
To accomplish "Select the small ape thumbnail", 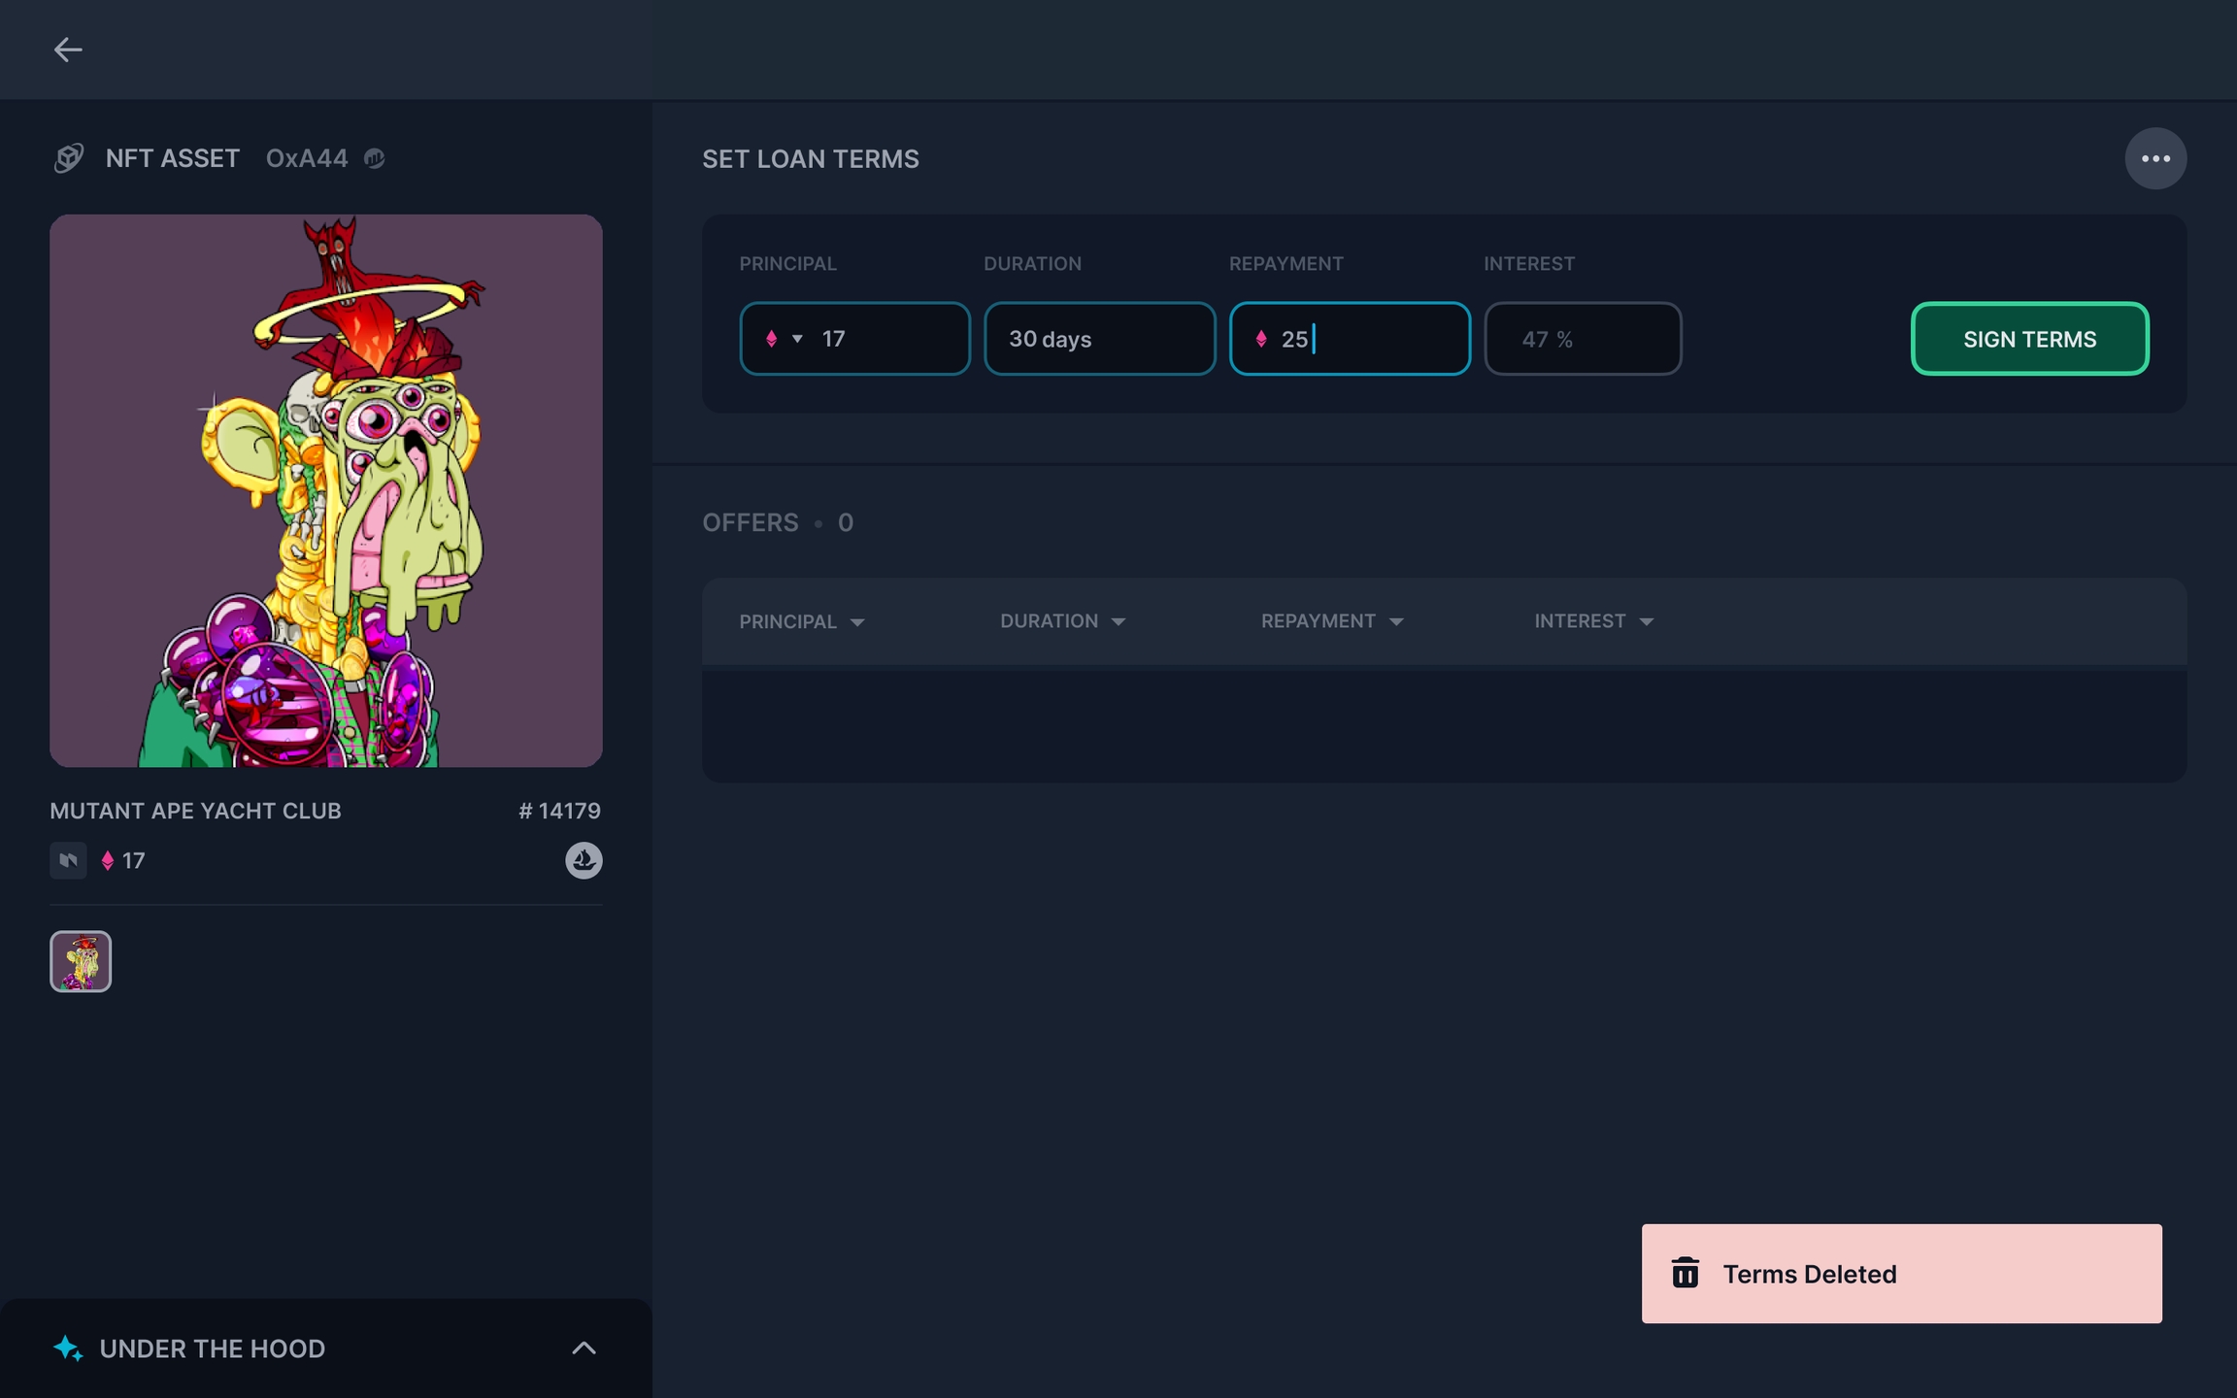I will point(81,961).
